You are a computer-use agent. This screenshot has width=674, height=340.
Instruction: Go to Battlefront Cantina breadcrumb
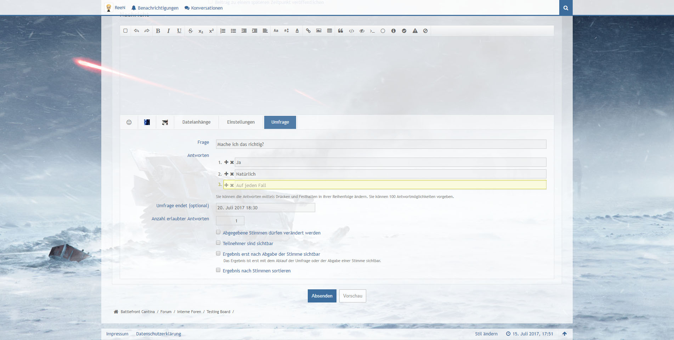[137, 312]
